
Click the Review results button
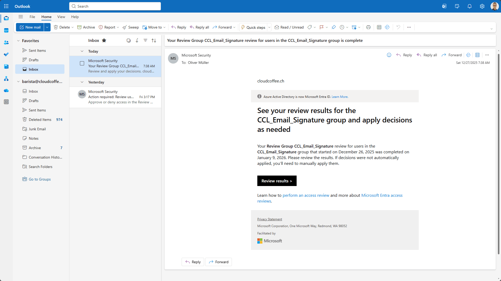pos(277,181)
